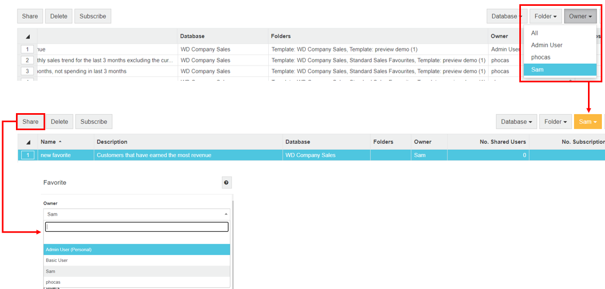Viewport: 605px width, 289px height.
Task: Click the owner search text field
Action: 137,227
